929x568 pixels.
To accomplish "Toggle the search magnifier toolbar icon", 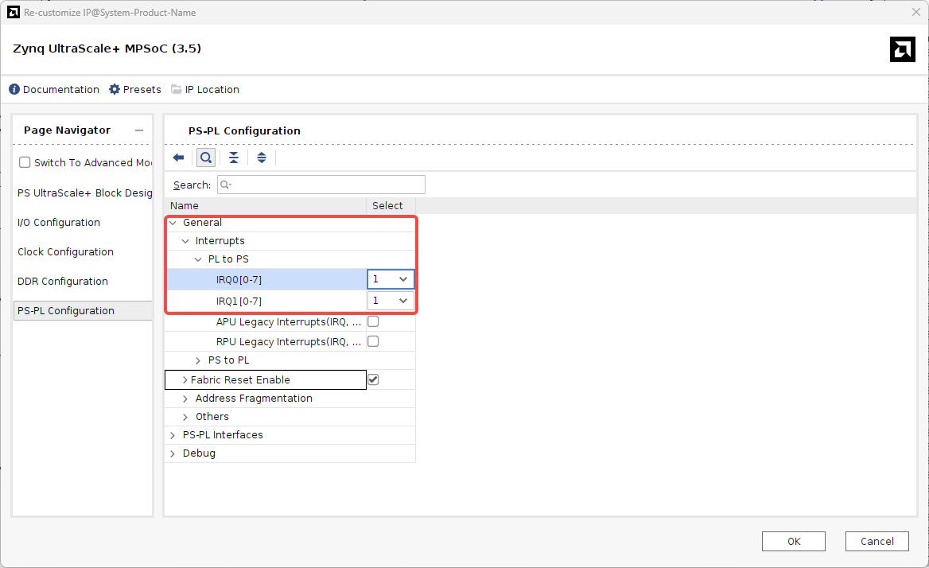I will coord(206,158).
